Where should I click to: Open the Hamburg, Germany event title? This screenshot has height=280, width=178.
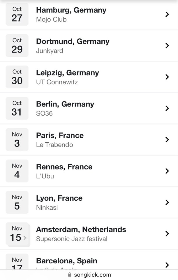(71, 10)
